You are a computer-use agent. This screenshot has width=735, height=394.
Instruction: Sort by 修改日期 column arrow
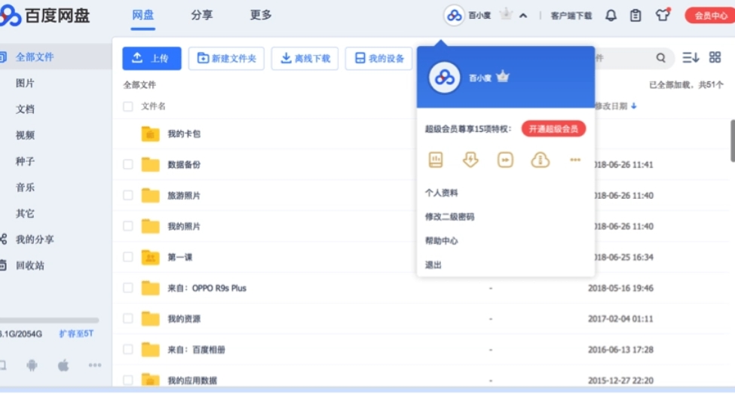[634, 106]
